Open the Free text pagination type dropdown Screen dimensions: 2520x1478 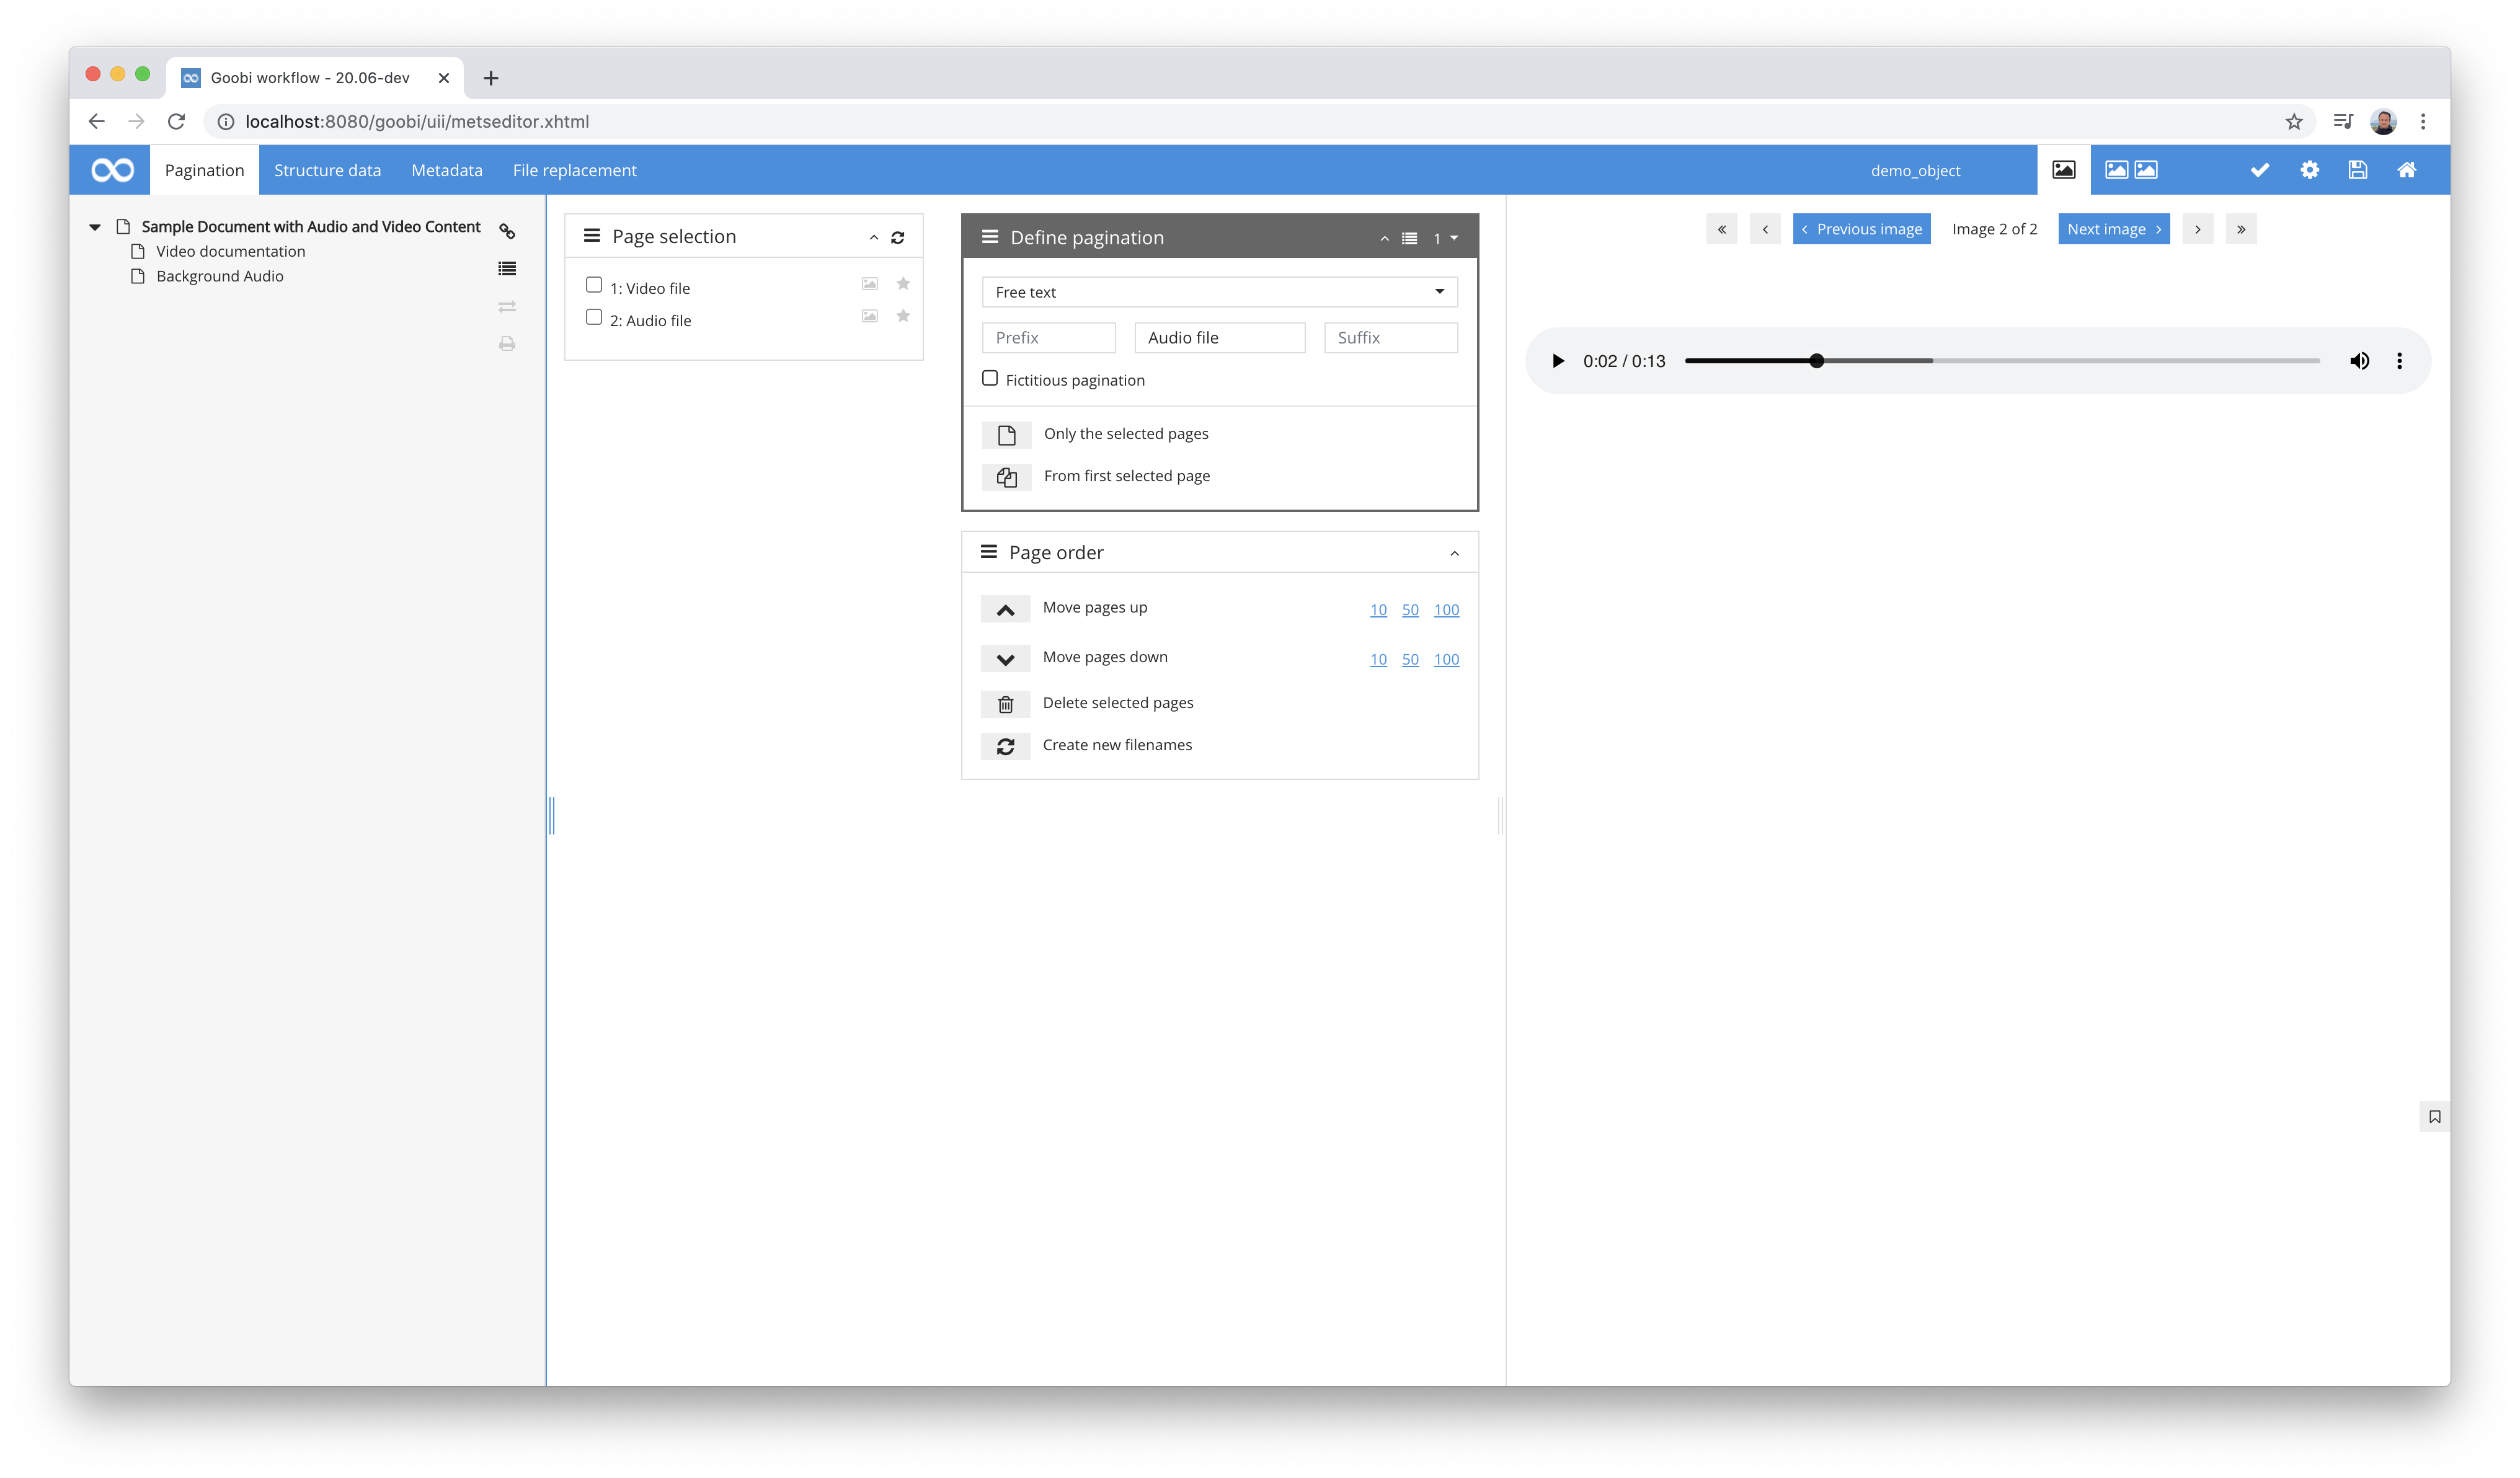[1219, 292]
